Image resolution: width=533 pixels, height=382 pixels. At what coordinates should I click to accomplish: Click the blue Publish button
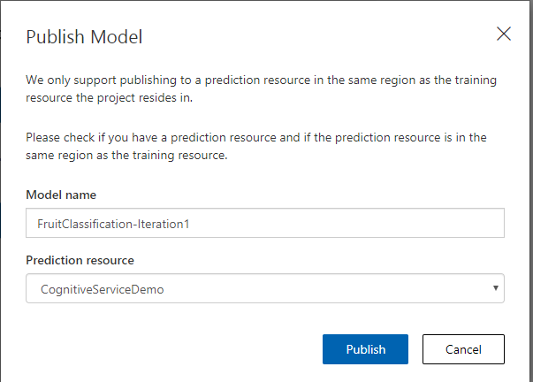pos(365,349)
